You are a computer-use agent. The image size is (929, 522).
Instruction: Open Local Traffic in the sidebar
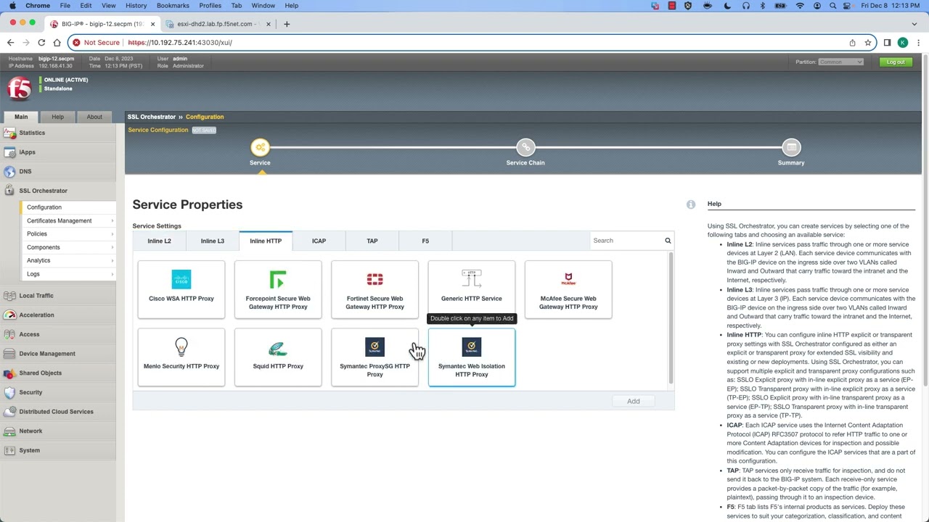[58, 296]
